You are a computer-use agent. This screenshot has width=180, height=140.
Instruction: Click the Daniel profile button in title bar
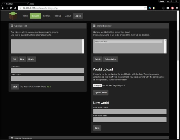pyautogui.click(x=162, y=1)
